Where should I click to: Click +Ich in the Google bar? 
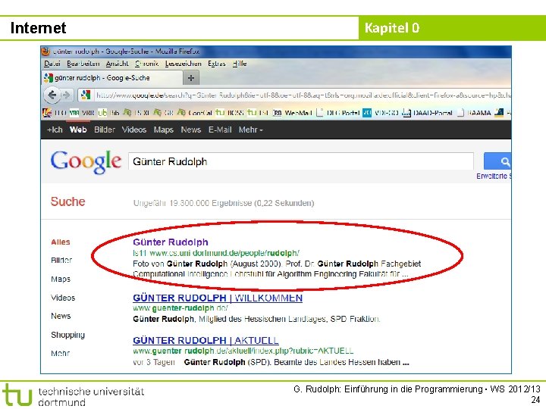tap(55, 130)
